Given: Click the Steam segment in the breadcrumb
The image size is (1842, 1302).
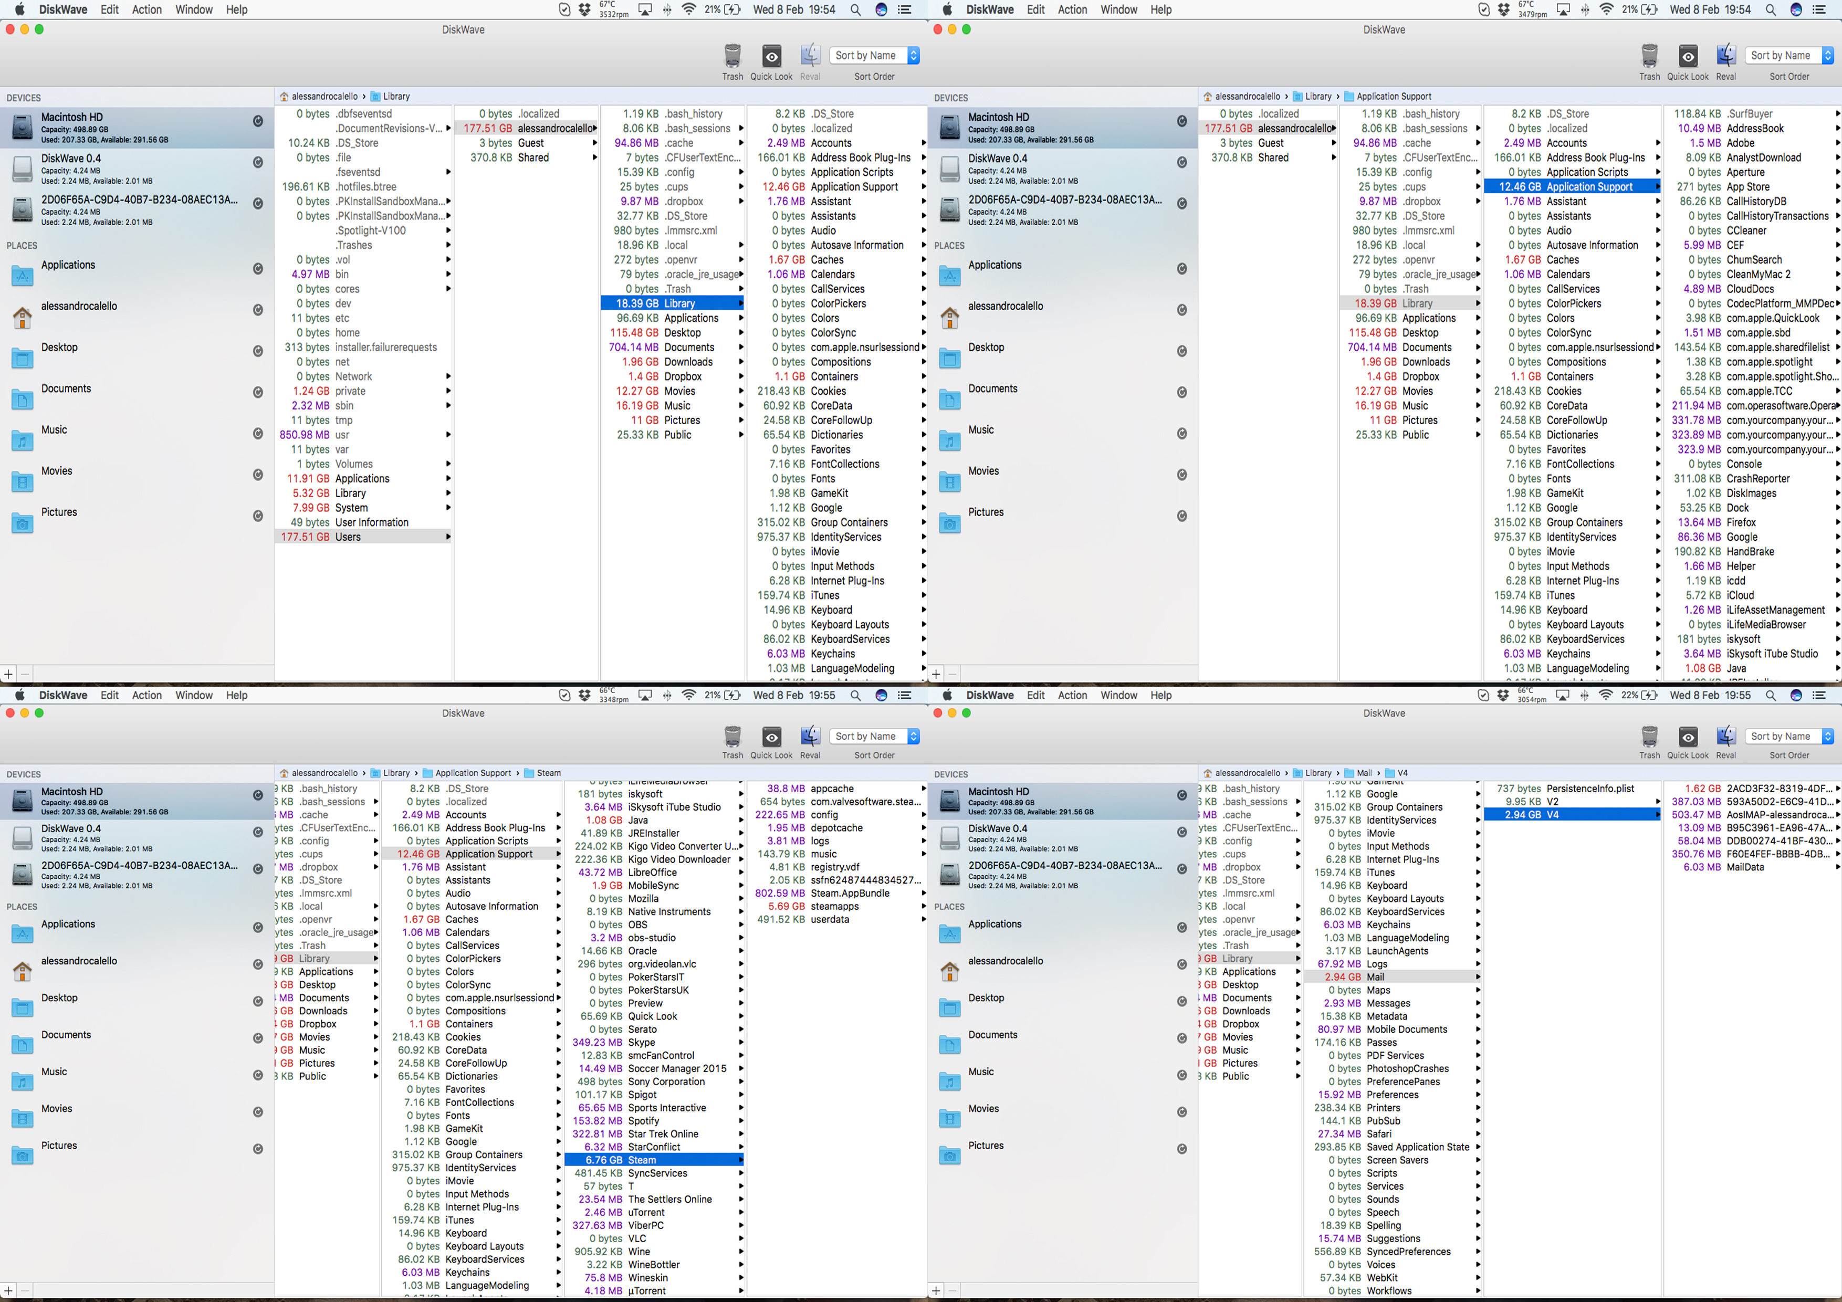Looking at the screenshot, I should pyautogui.click(x=549, y=773).
